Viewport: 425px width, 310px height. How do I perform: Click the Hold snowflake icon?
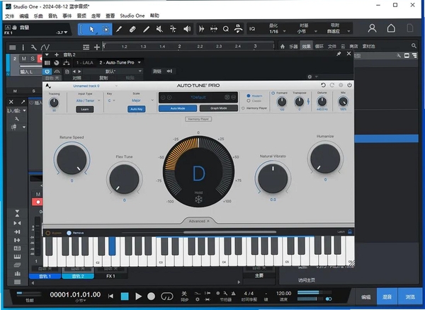[x=198, y=200]
